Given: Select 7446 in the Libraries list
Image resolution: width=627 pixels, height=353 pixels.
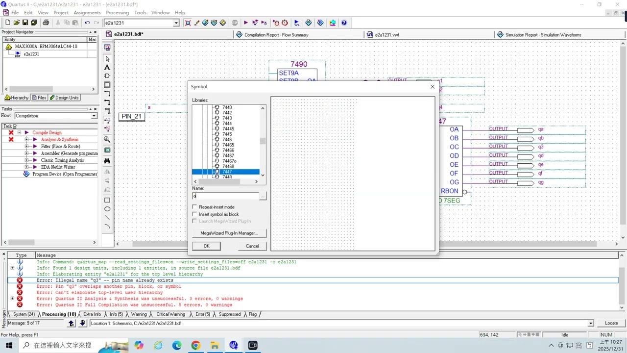Looking at the screenshot, I should [x=227, y=140].
